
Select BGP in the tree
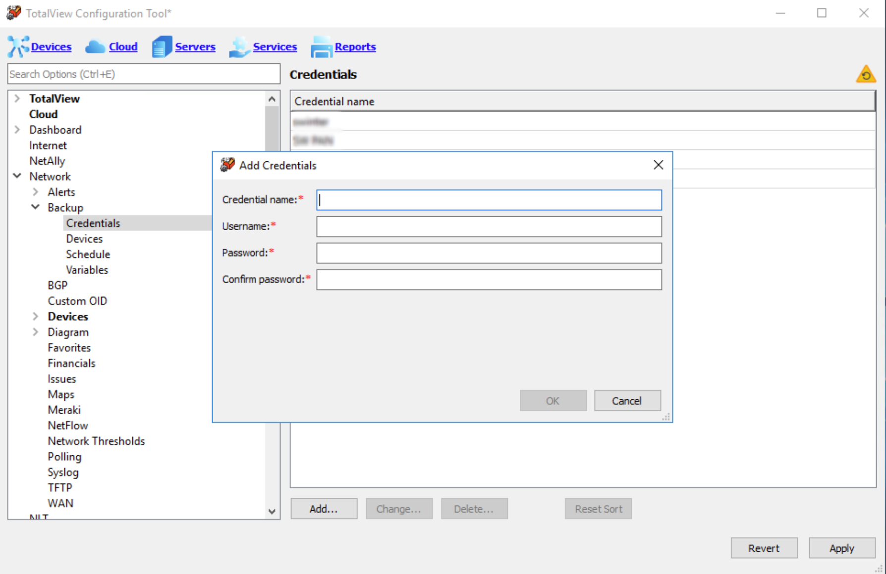click(57, 286)
